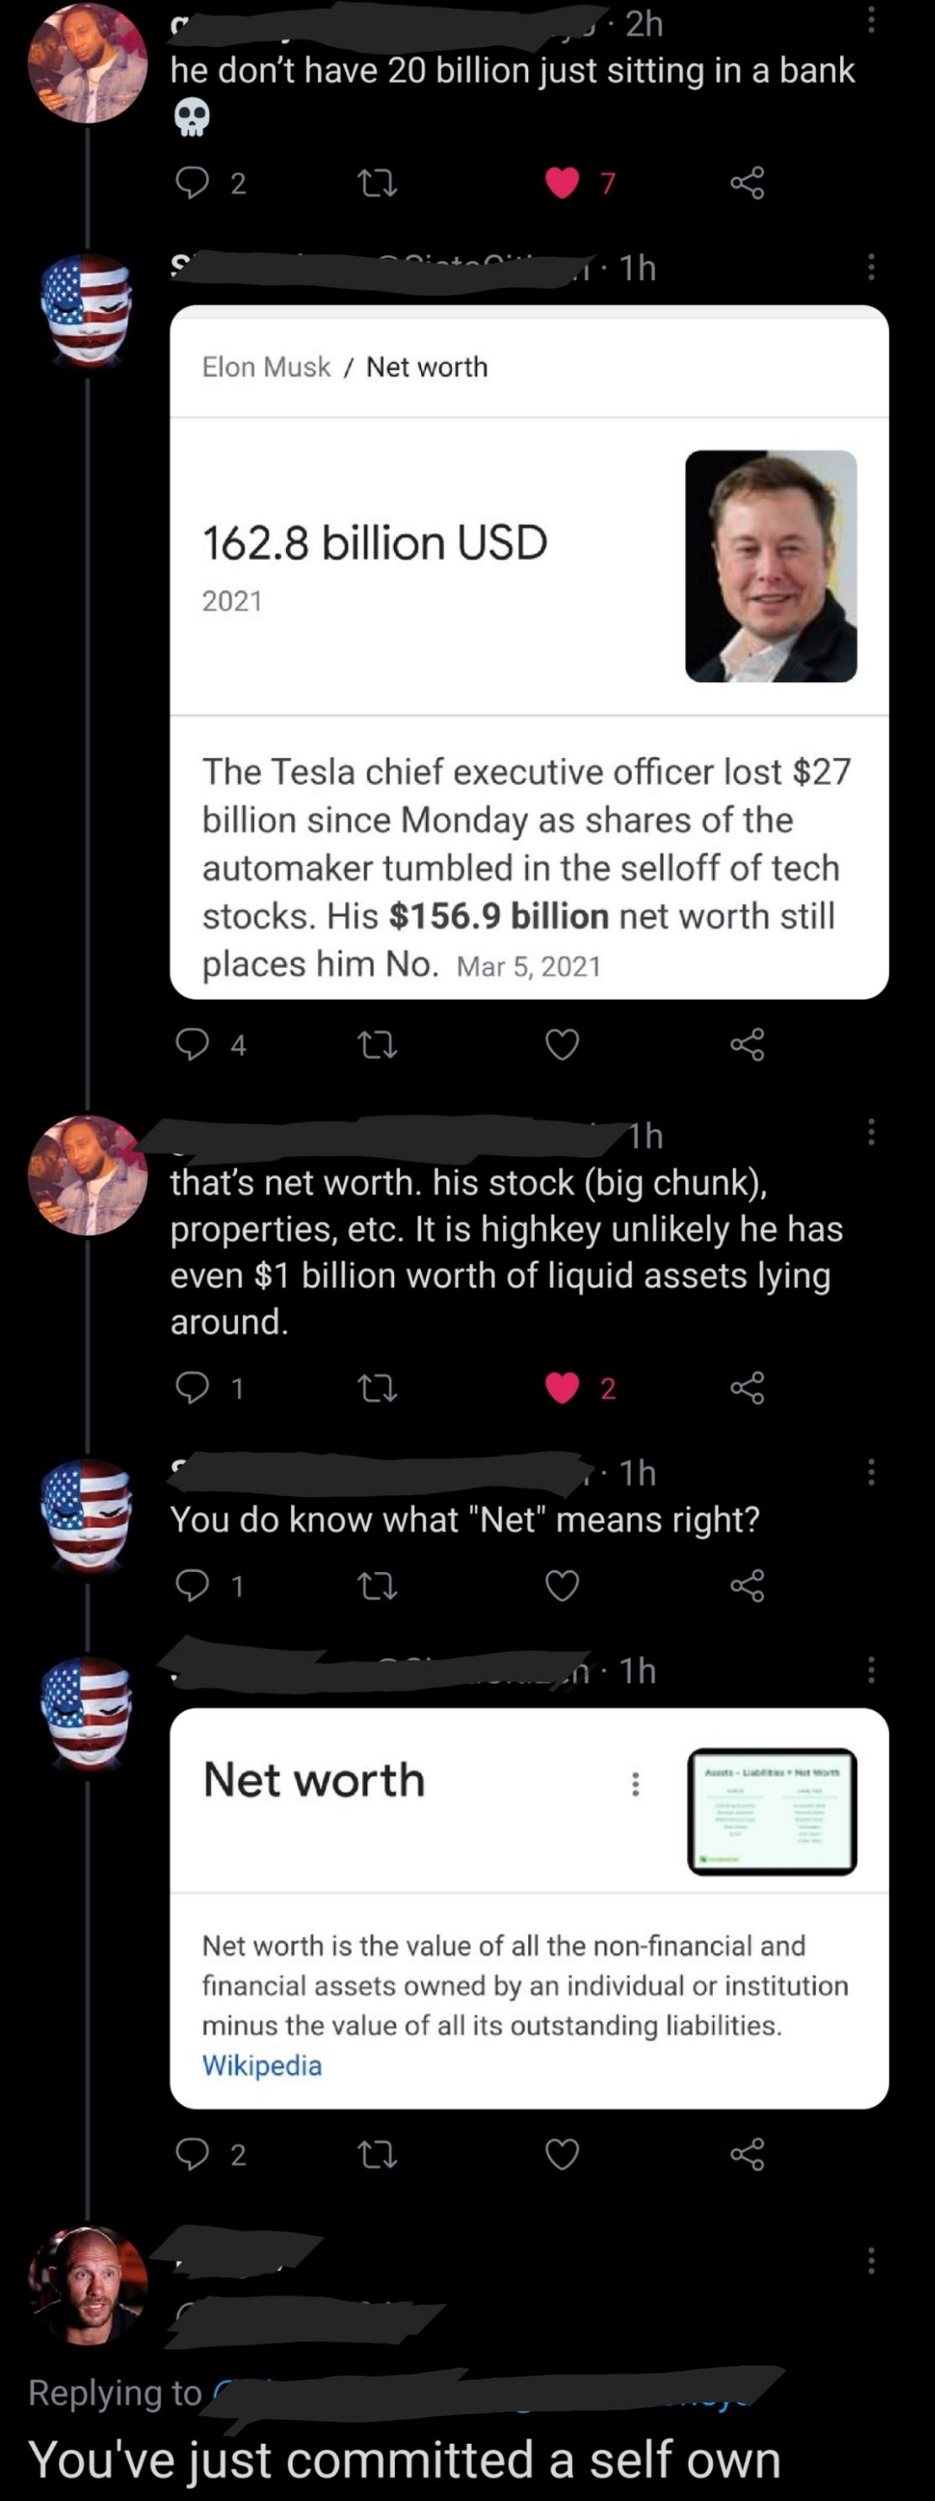Reply to the Elon Musk net worth tweet
The height and width of the screenshot is (2501, 935).
coord(192,1045)
